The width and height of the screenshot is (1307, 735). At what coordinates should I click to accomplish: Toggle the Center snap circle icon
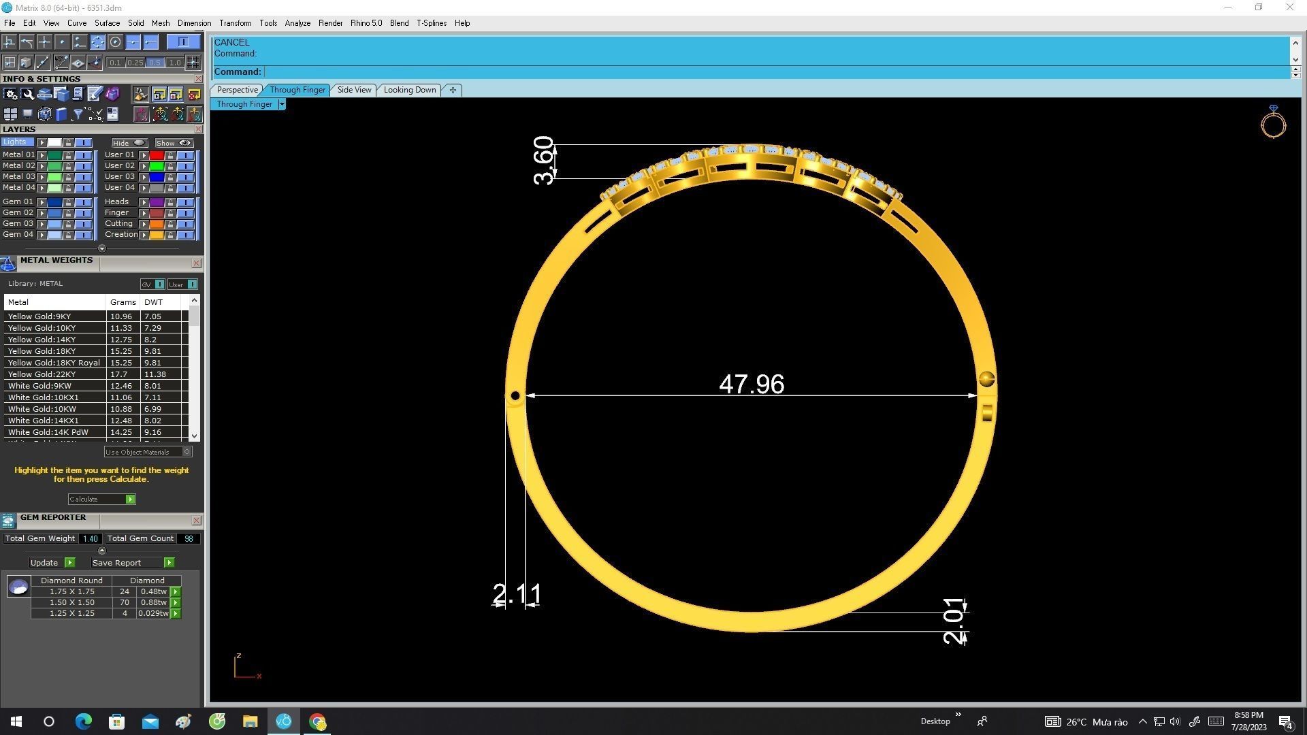115,42
